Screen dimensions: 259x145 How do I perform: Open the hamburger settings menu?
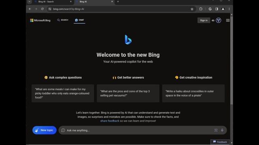228,21
